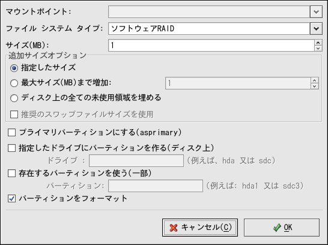
Task: Tick 存在するパーティションを使う(一部) checkbox
Action: pos(12,174)
